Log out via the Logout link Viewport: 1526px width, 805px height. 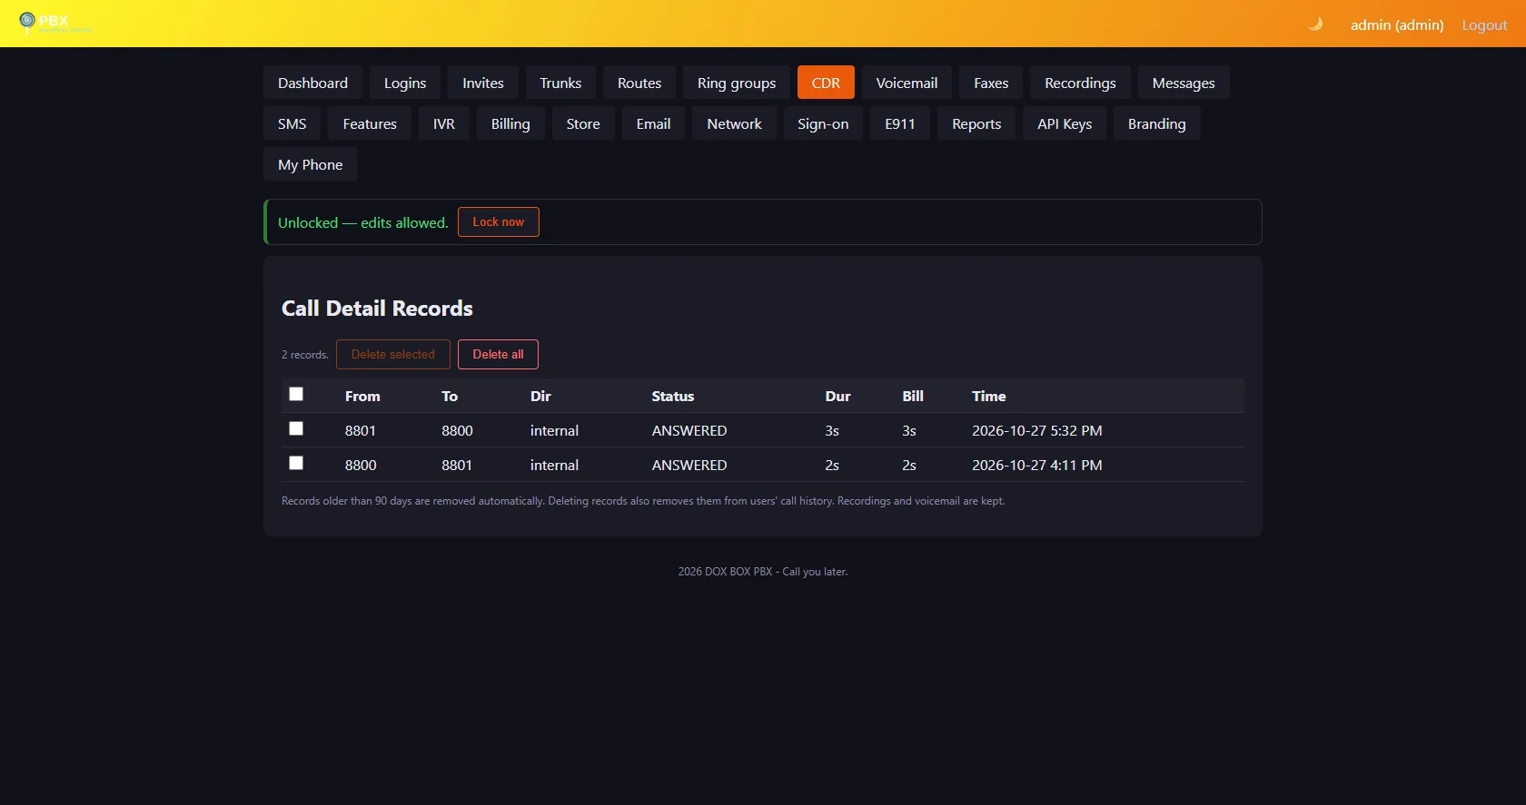coord(1484,25)
